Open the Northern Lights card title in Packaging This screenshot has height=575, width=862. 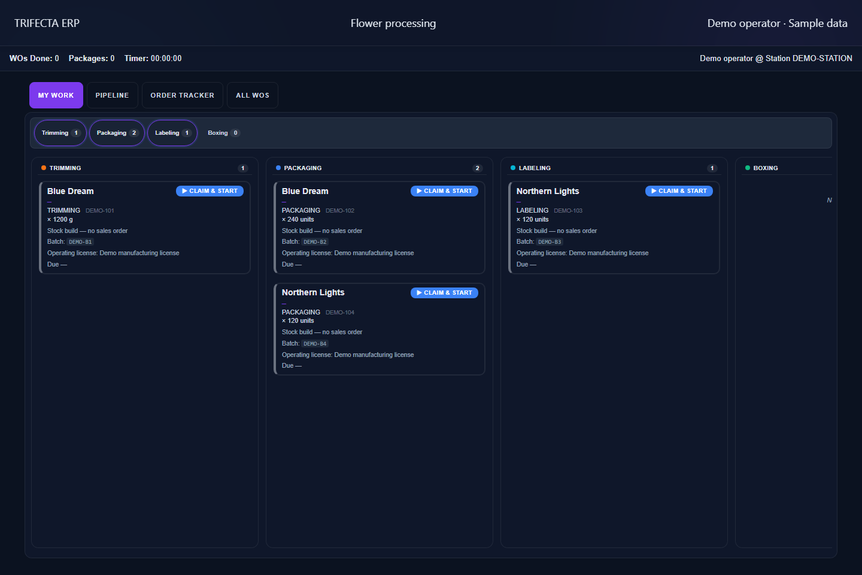coord(313,292)
